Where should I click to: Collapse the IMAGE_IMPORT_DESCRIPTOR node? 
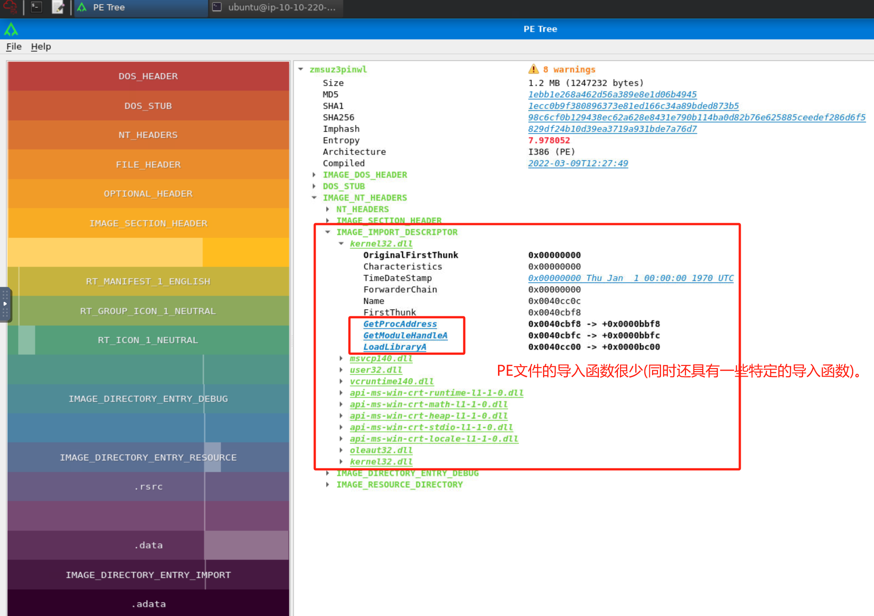328,232
